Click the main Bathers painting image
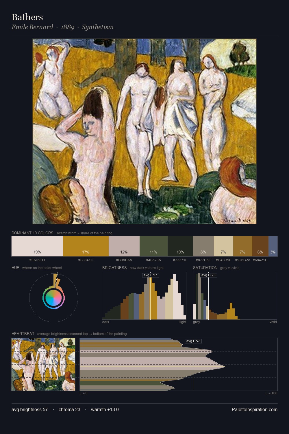Image resolution: width=289 pixels, height=434 pixels. tap(144, 131)
